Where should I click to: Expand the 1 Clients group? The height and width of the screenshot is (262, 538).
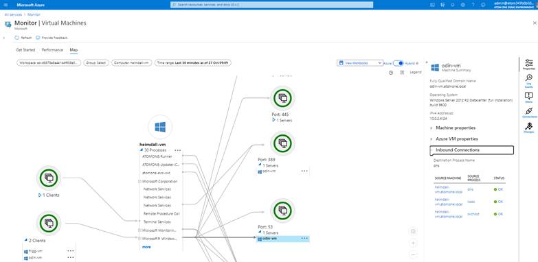tap(40, 195)
